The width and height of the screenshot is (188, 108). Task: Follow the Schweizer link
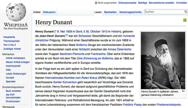point(85,36)
